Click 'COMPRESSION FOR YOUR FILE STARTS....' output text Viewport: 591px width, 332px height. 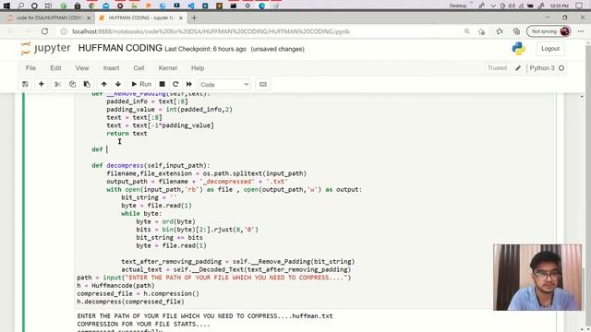click(x=144, y=324)
